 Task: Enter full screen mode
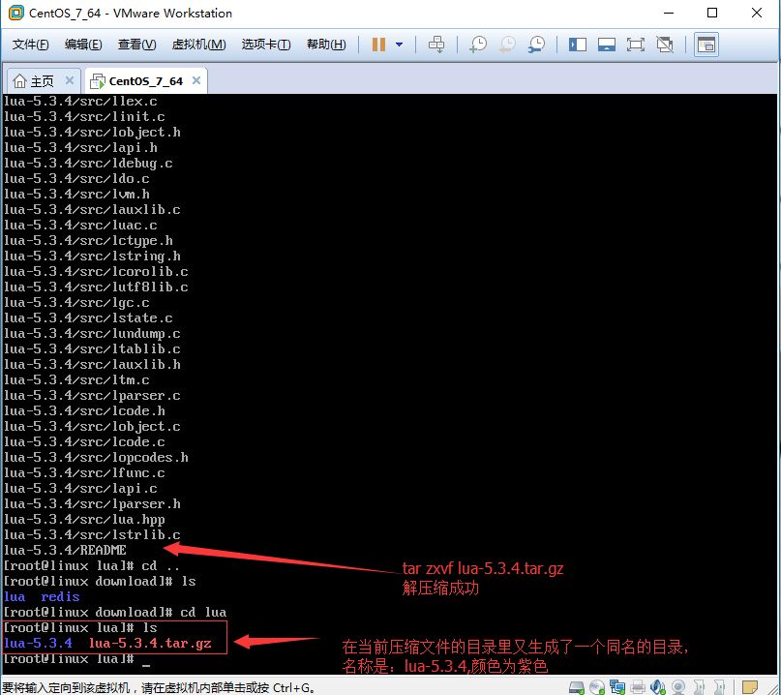coord(635,45)
